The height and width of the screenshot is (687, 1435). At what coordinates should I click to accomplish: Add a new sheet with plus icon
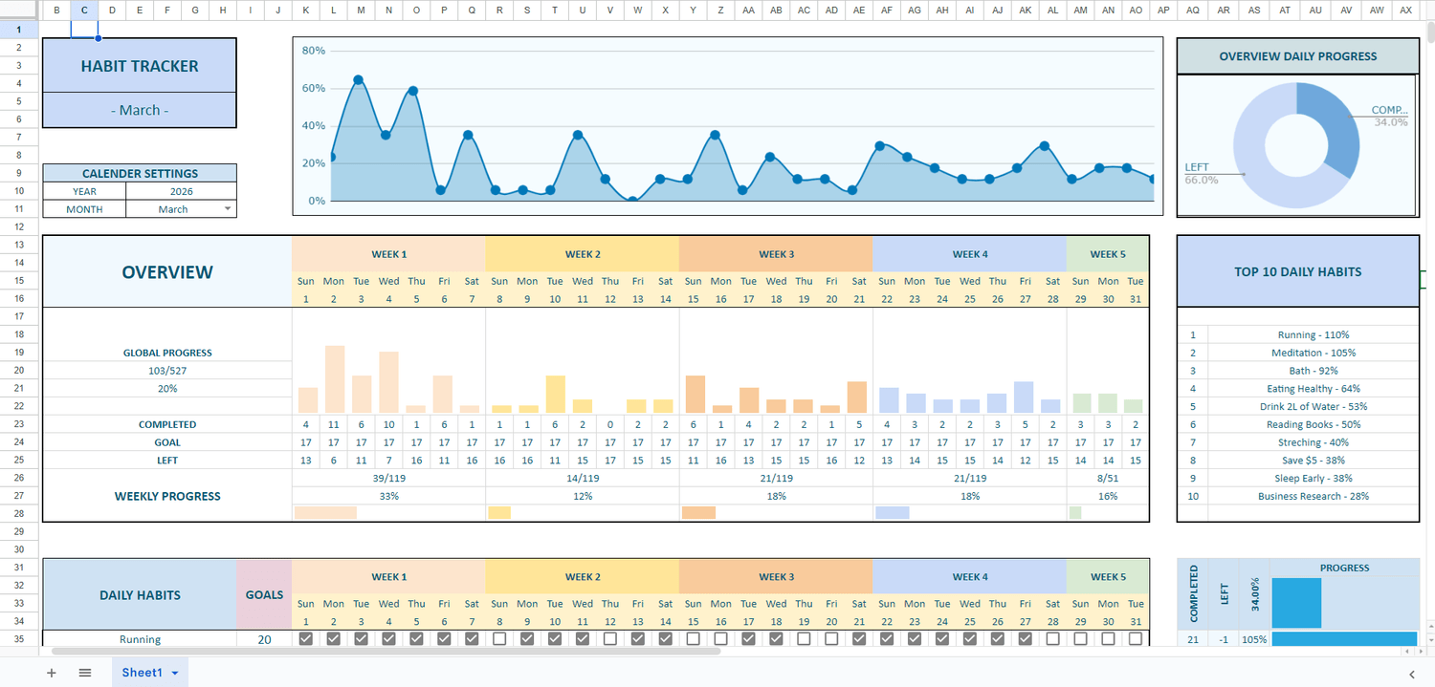(x=52, y=673)
